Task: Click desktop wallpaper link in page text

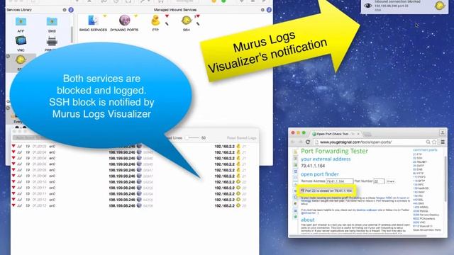Action: [x=367, y=210]
